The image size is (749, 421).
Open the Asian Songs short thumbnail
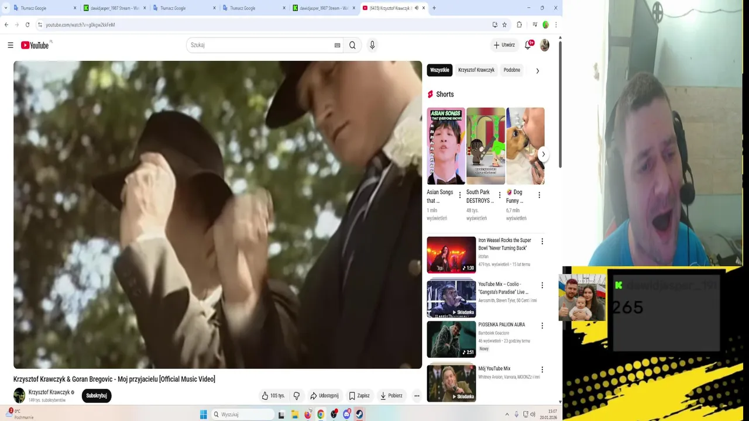[446, 146]
